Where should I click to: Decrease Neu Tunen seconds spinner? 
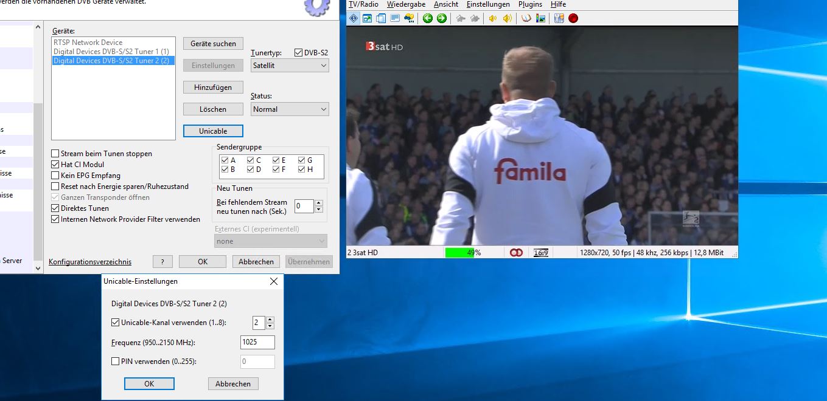pyautogui.click(x=319, y=210)
